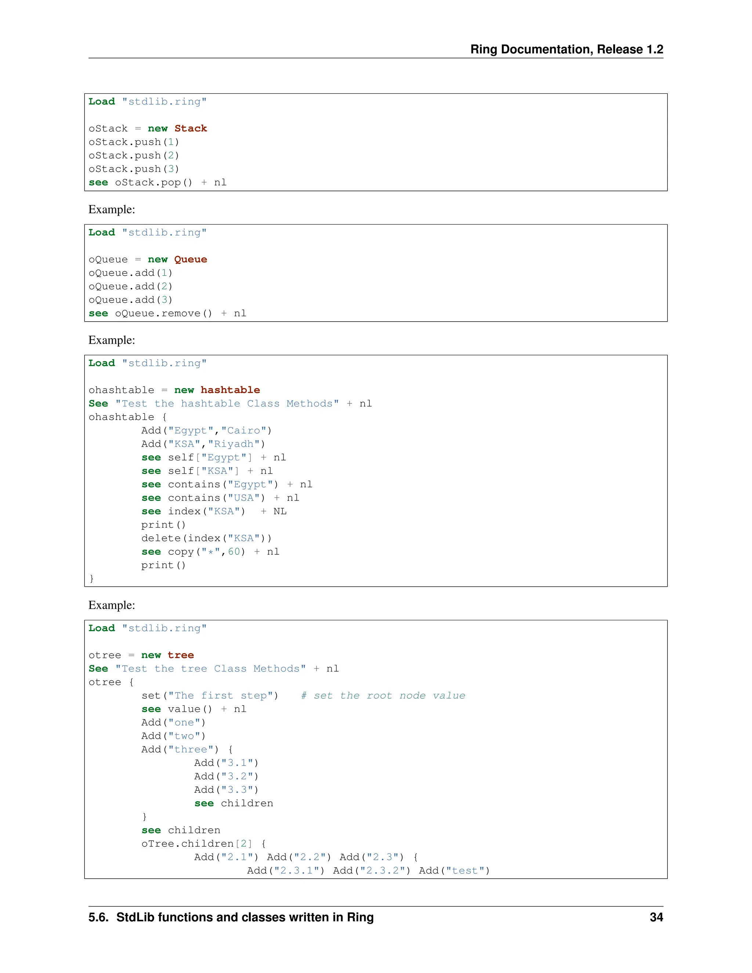Screen dimensions: 752x973
Task: Click the 'new Queue' code text
Action: click(x=177, y=260)
